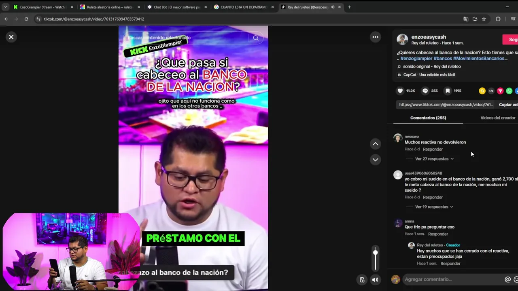The height and width of the screenshot is (291, 518).
Task: Switch to Videos del creador tab
Action: tap(498, 118)
